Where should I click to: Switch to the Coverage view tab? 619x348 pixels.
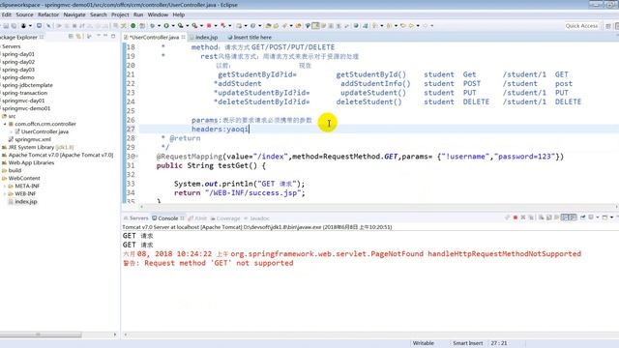225,218
